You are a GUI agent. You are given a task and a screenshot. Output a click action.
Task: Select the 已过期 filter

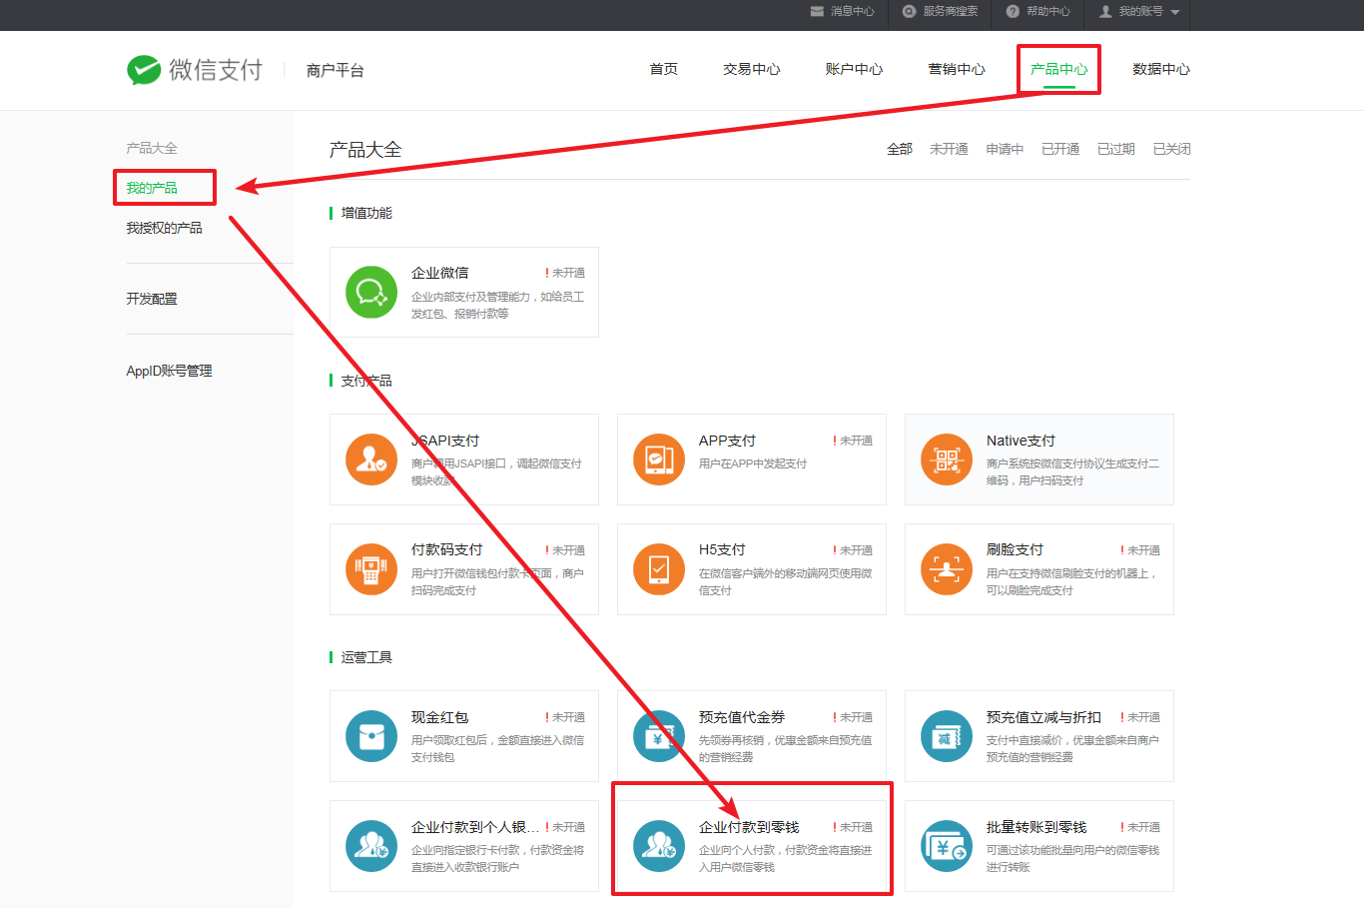(1116, 149)
